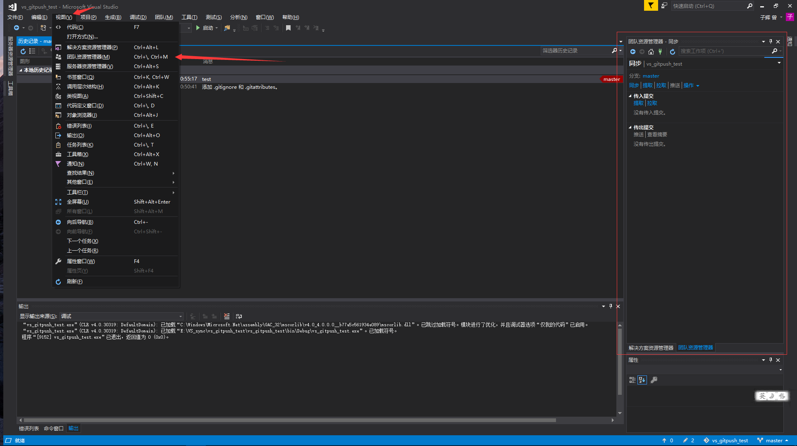Viewport: 797px width, 446px height.
Task: Select 团队资源管理器 in the View menu
Action: (x=88, y=57)
